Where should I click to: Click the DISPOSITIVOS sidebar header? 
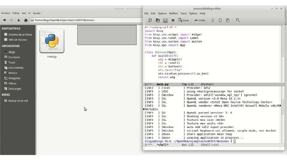point(11,29)
